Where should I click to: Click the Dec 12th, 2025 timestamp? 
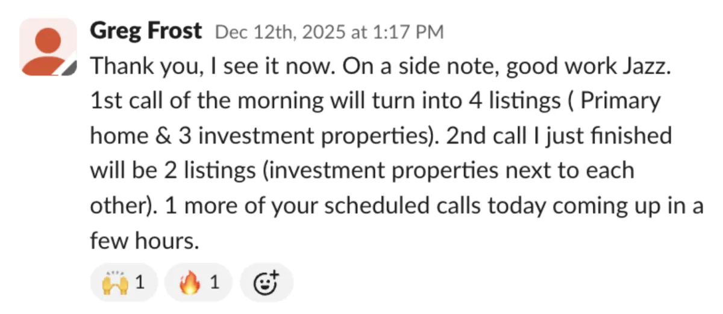point(329,32)
